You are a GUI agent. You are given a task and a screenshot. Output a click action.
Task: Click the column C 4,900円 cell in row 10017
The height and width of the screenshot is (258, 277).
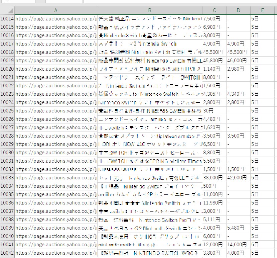(x=214, y=44)
